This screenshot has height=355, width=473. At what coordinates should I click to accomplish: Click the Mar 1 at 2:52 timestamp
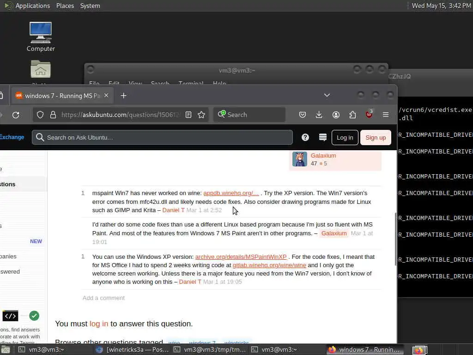click(204, 210)
